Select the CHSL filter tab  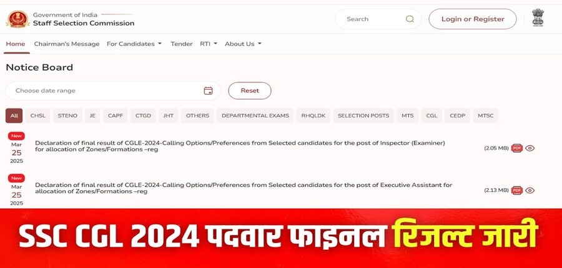(37, 115)
